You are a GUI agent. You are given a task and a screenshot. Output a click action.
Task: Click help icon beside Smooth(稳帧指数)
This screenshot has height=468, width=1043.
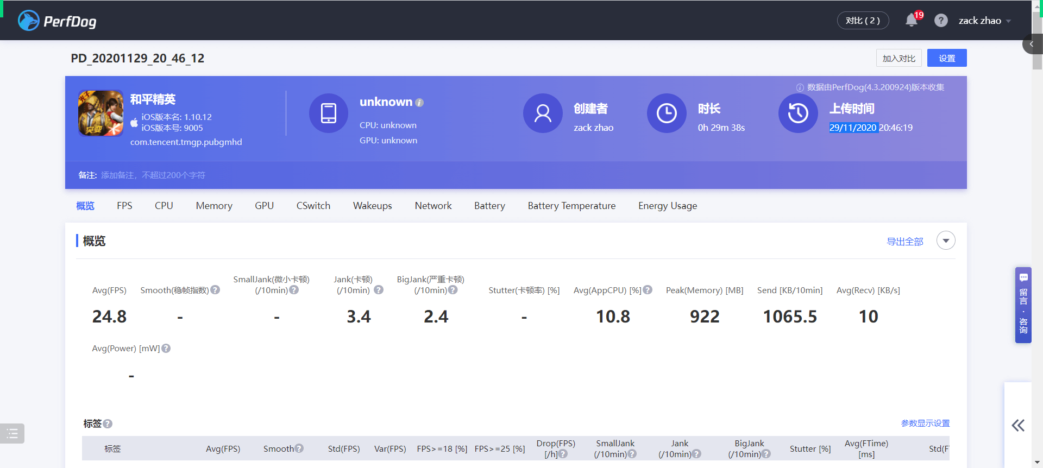tap(215, 290)
